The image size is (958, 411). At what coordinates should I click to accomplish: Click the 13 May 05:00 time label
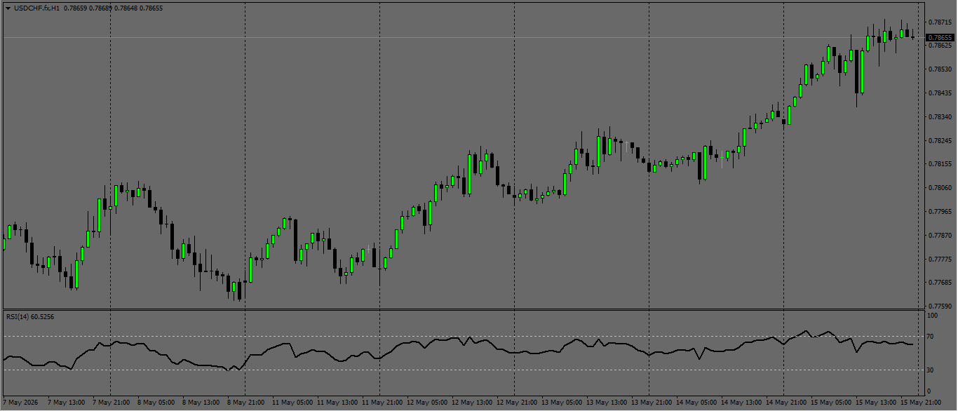tap(561, 403)
